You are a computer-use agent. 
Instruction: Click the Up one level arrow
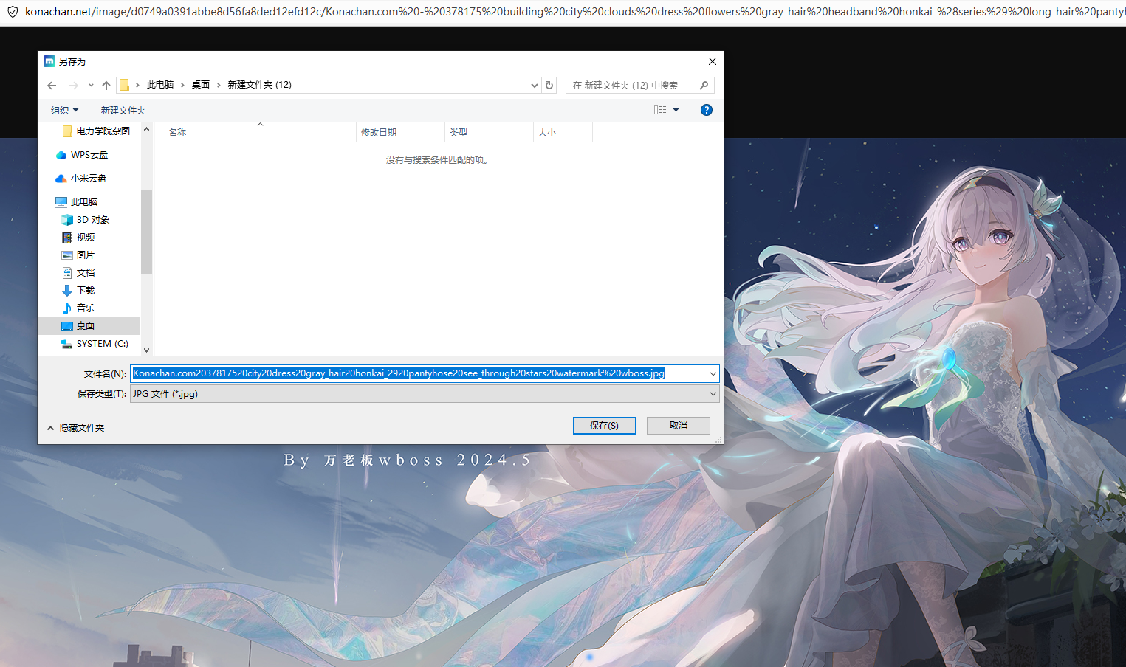coord(106,86)
